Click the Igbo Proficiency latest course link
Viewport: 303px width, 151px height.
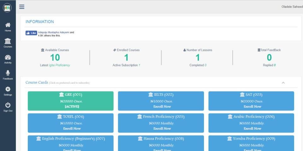[59, 65]
